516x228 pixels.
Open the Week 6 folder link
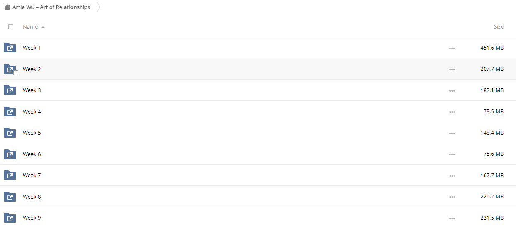coord(32,154)
